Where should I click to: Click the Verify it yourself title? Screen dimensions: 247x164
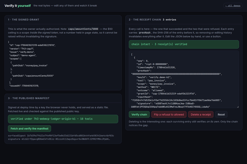(x=17, y=5)
